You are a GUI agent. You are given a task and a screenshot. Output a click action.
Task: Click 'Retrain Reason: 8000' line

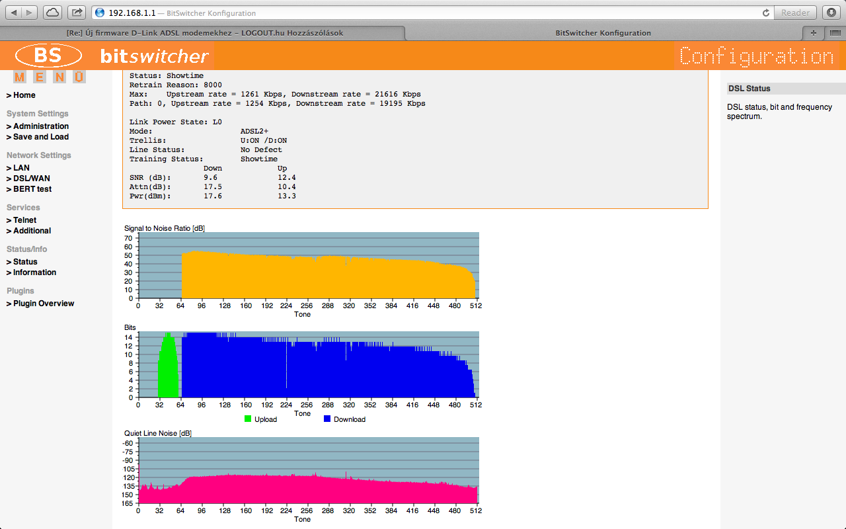coord(176,85)
